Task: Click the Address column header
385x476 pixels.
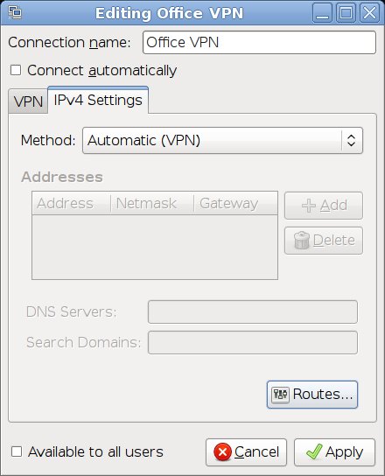Action: point(72,203)
